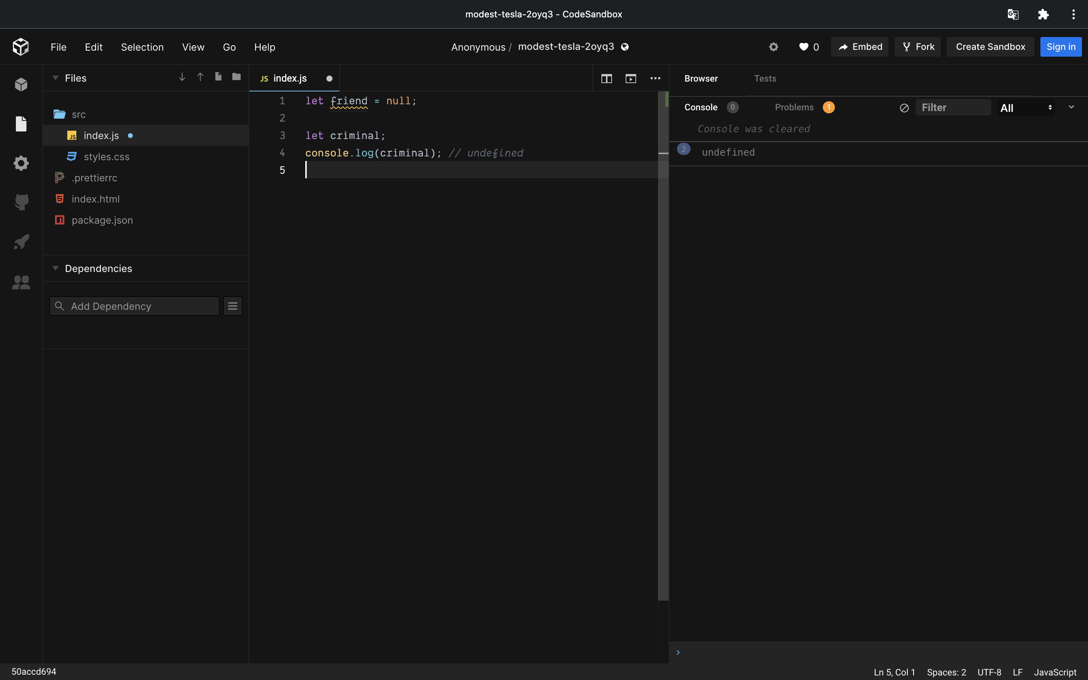Open the File menu

click(x=59, y=47)
